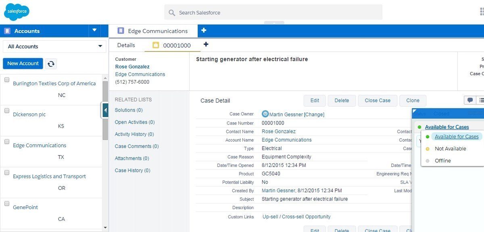The image size is (484, 232).
Task: Switch to the Details tab
Action: [x=126, y=45]
